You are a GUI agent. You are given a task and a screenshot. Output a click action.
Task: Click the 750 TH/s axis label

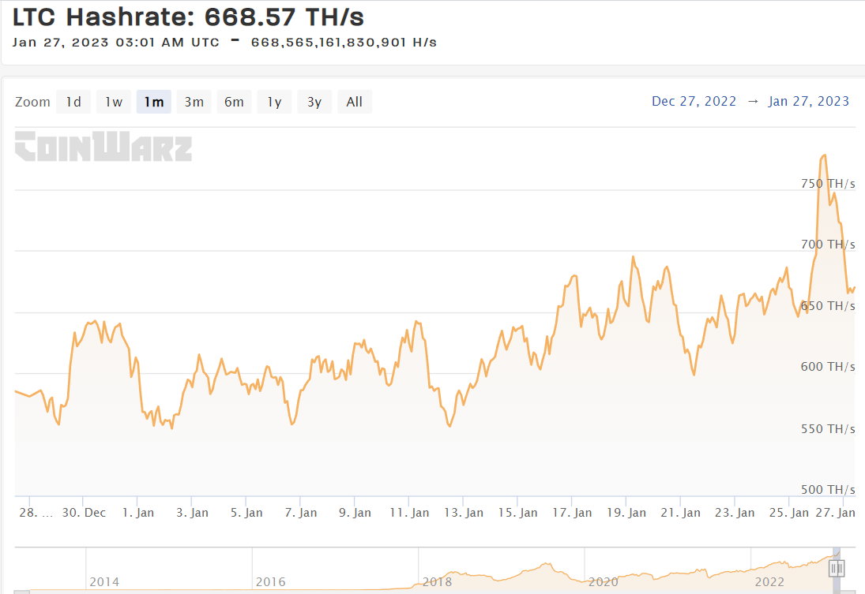coord(828,184)
